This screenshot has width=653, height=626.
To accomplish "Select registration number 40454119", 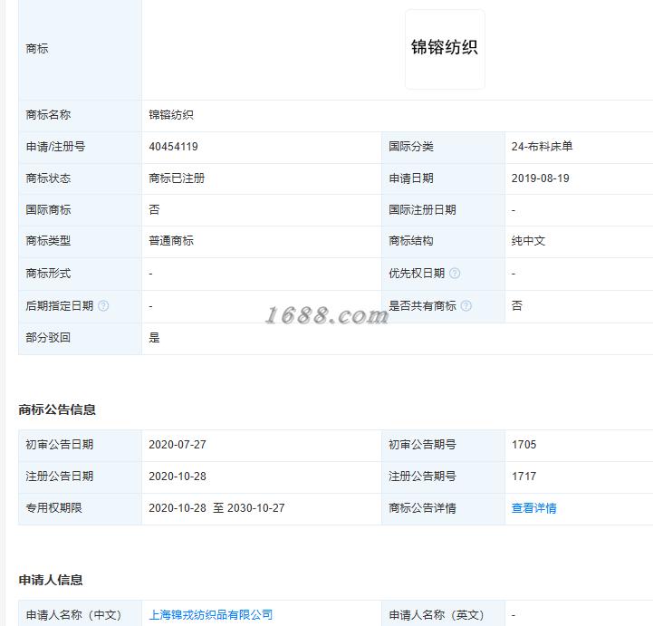I will point(173,147).
